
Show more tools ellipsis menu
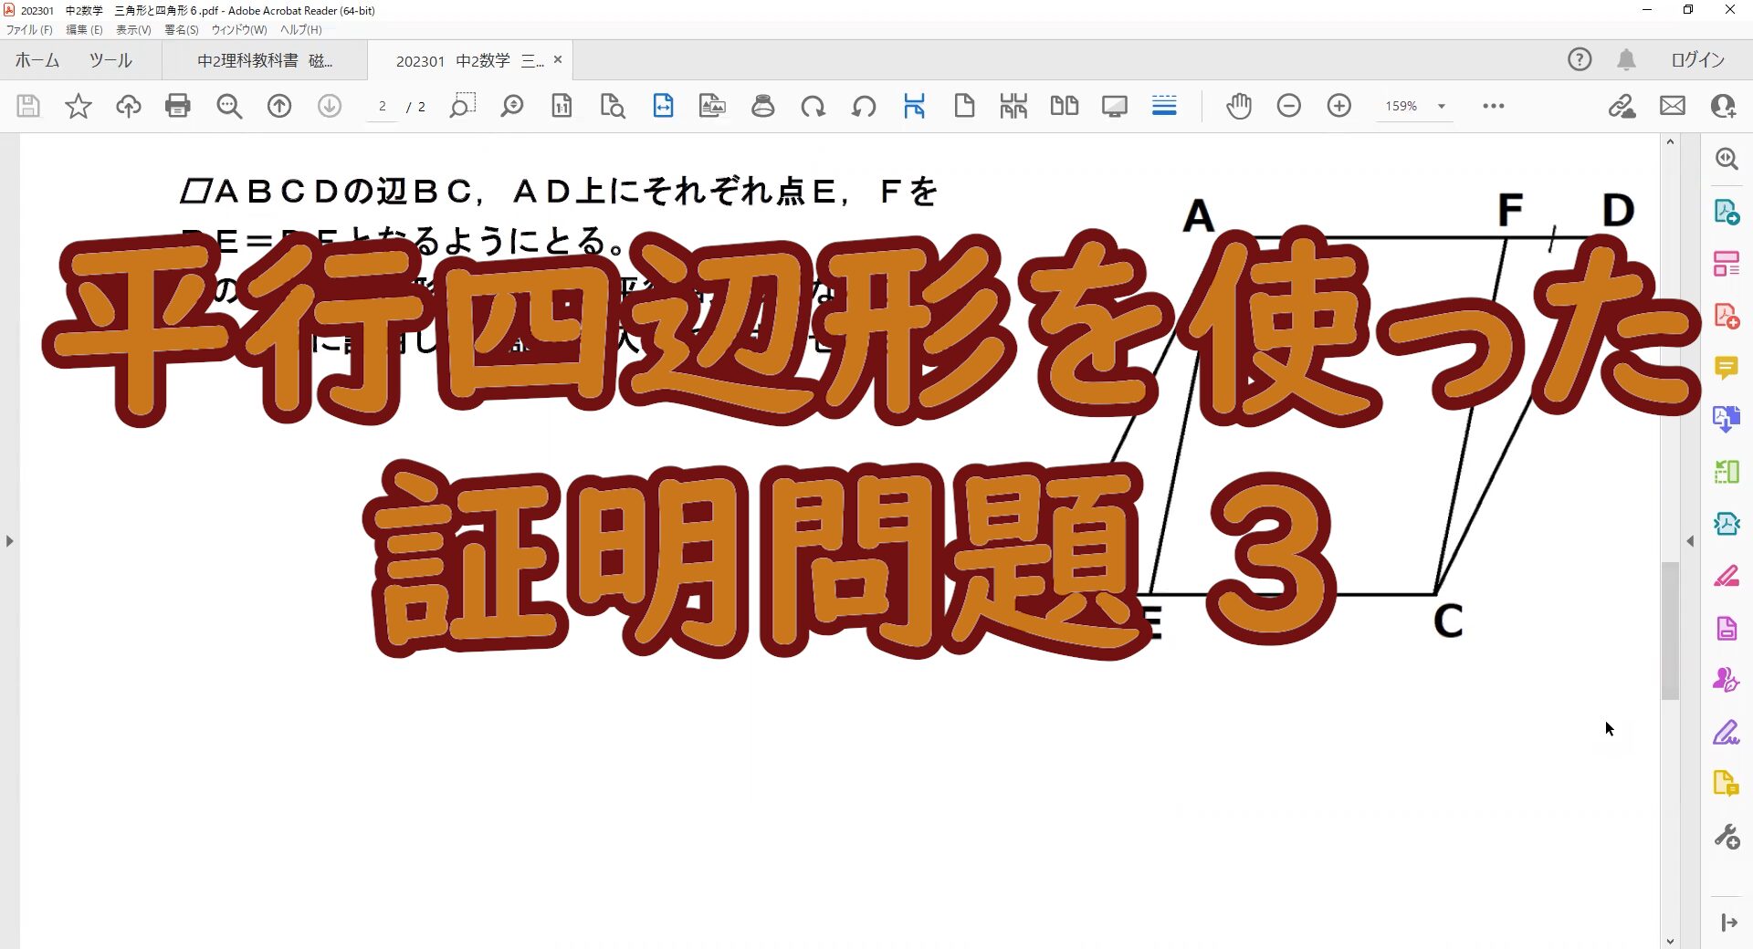tap(1494, 106)
